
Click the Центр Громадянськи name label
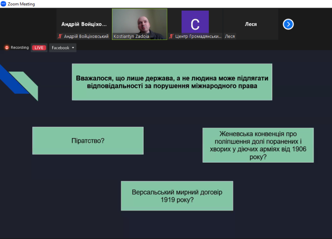click(x=197, y=36)
